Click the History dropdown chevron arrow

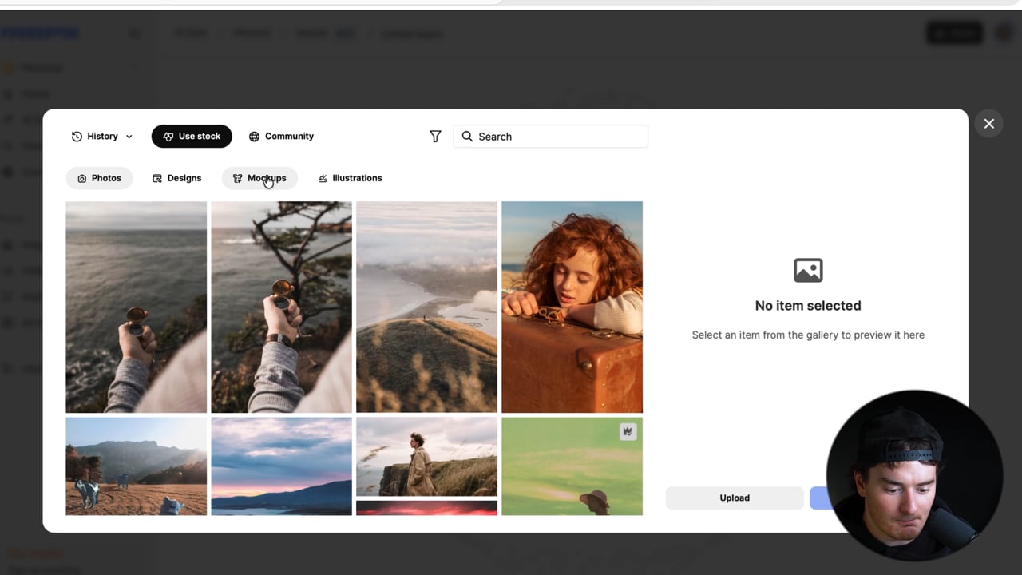129,137
